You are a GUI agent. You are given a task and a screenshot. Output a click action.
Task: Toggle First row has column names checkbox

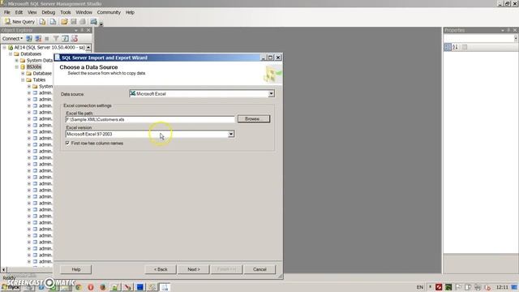click(68, 143)
